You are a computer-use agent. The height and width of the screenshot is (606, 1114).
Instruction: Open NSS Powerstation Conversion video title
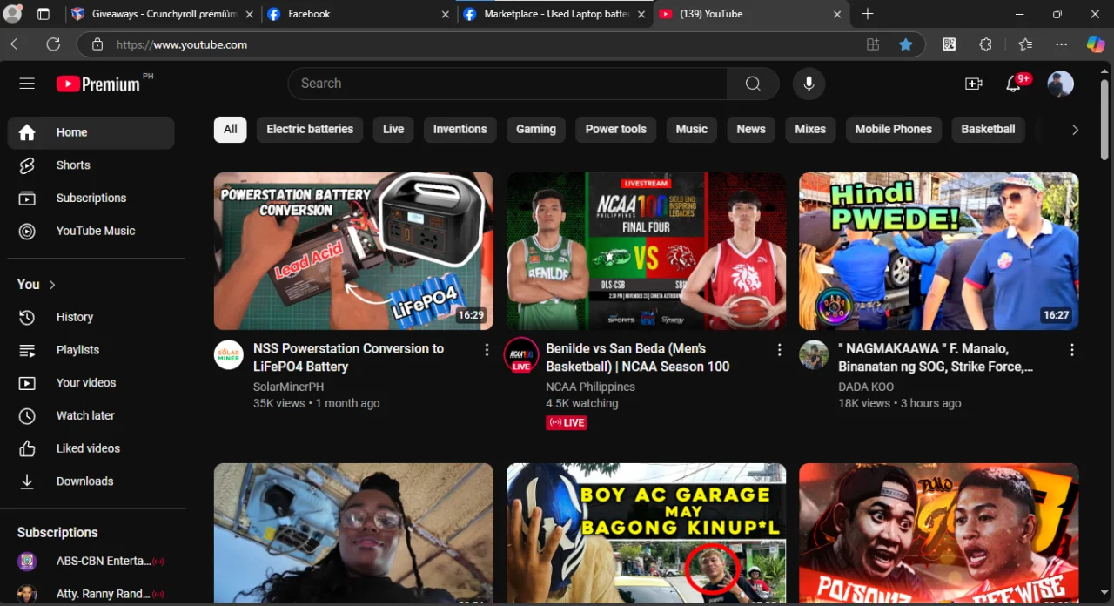(x=348, y=357)
